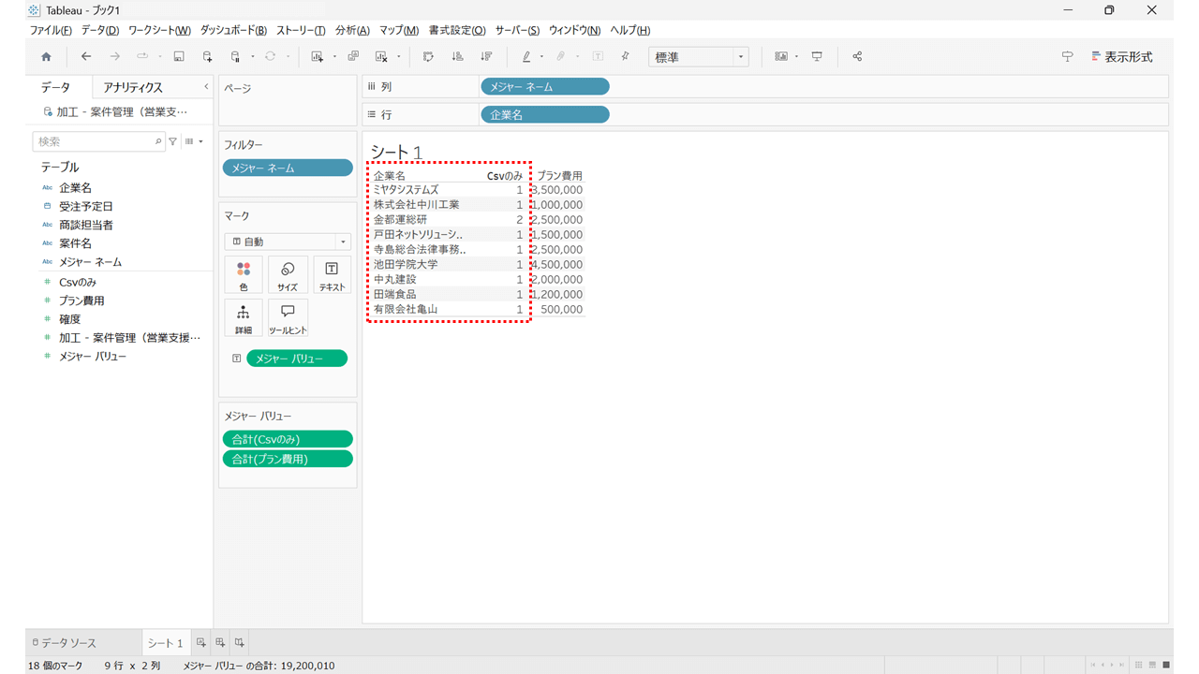Click the share workbook icon
1199x674 pixels.
coord(857,57)
